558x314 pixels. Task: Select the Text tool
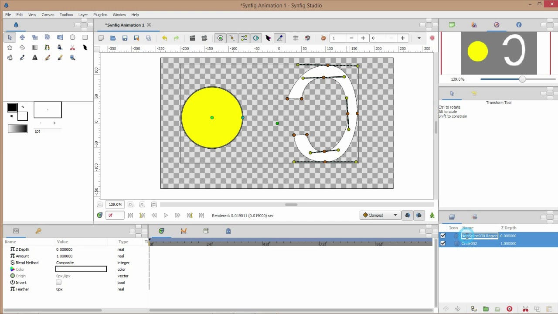pos(35,58)
